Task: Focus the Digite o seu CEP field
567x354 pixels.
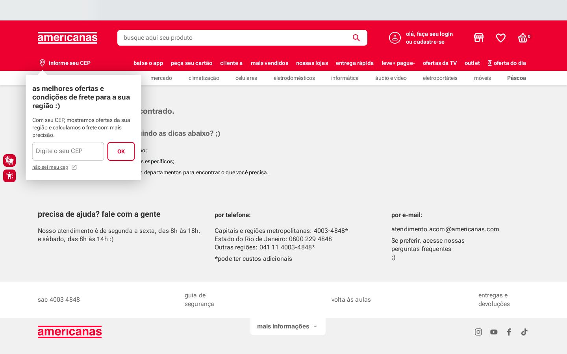Action: coord(68,151)
